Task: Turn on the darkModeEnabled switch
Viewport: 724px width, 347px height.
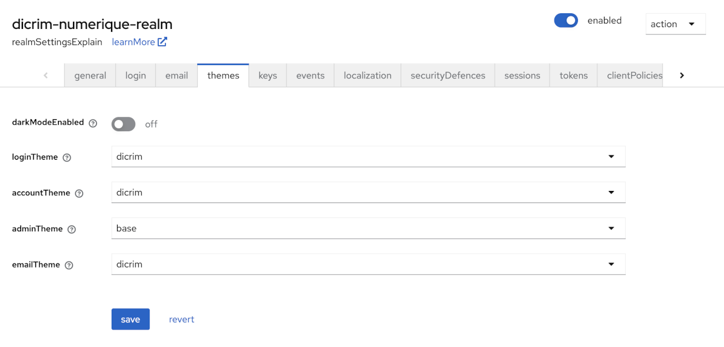Action: point(123,123)
